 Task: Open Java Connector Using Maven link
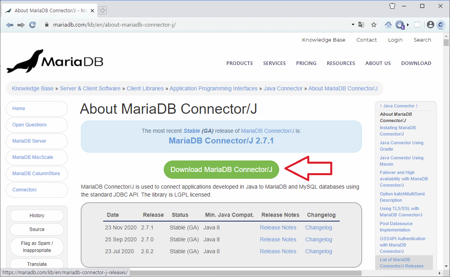(401, 161)
